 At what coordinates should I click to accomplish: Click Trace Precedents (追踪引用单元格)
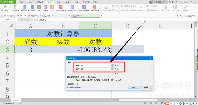tap(128, 6)
